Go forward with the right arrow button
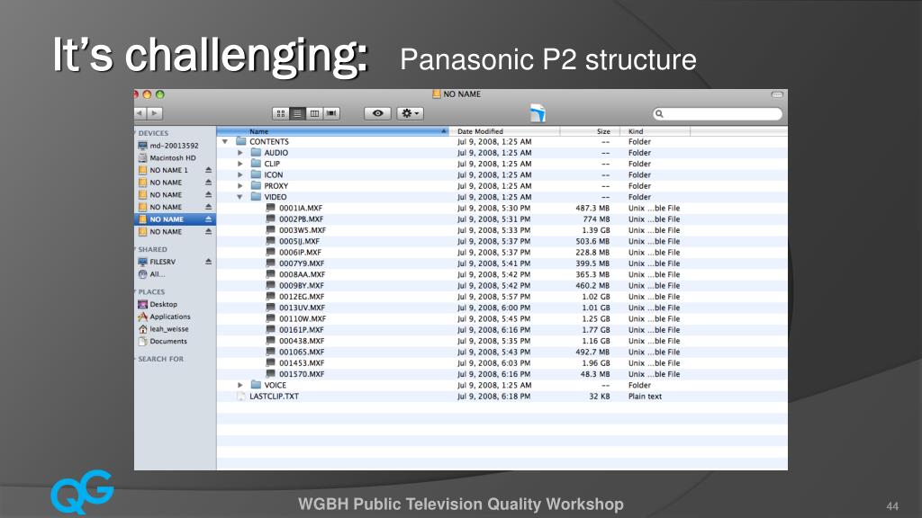The image size is (922, 518). click(155, 113)
